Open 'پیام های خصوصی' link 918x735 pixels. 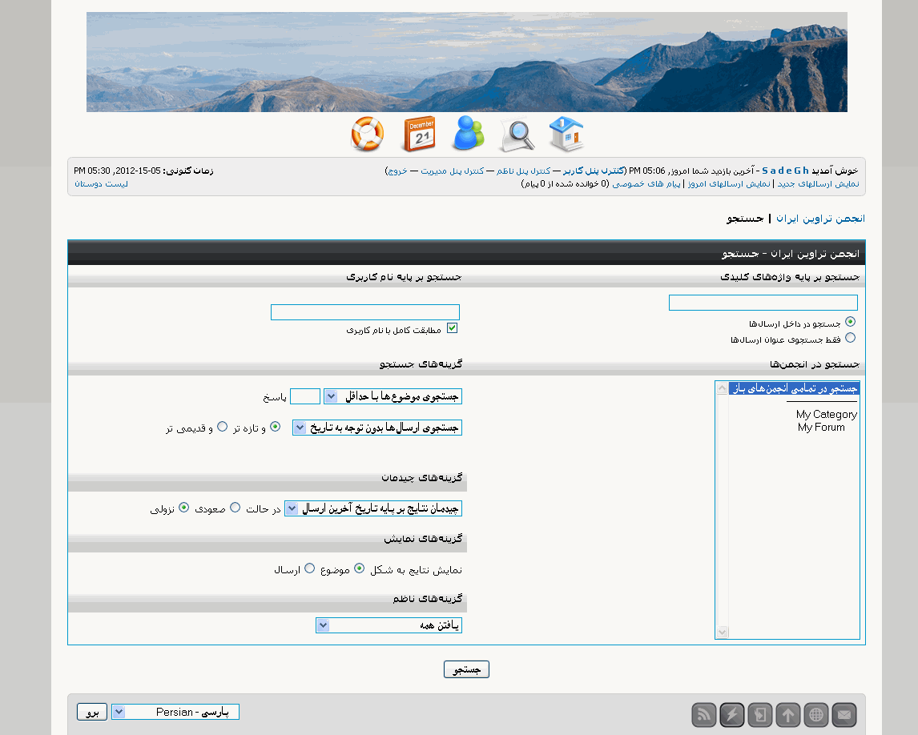pos(646,183)
